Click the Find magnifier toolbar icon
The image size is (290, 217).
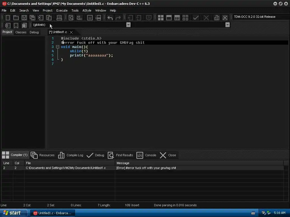pos(71,18)
